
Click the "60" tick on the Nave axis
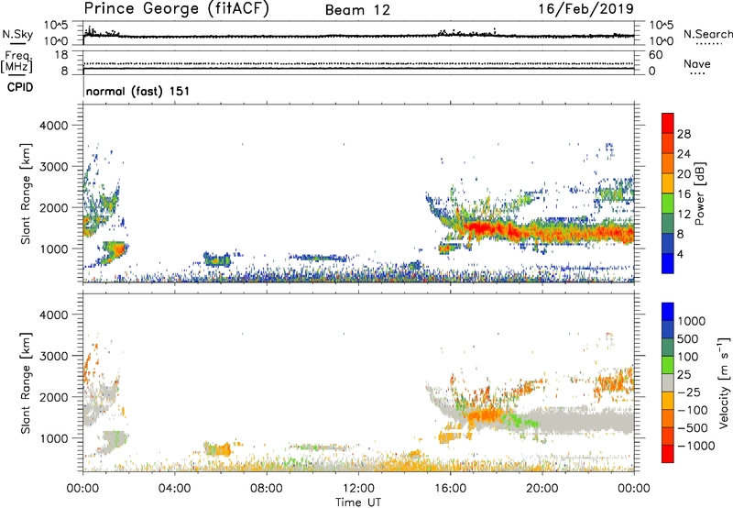tap(655, 55)
